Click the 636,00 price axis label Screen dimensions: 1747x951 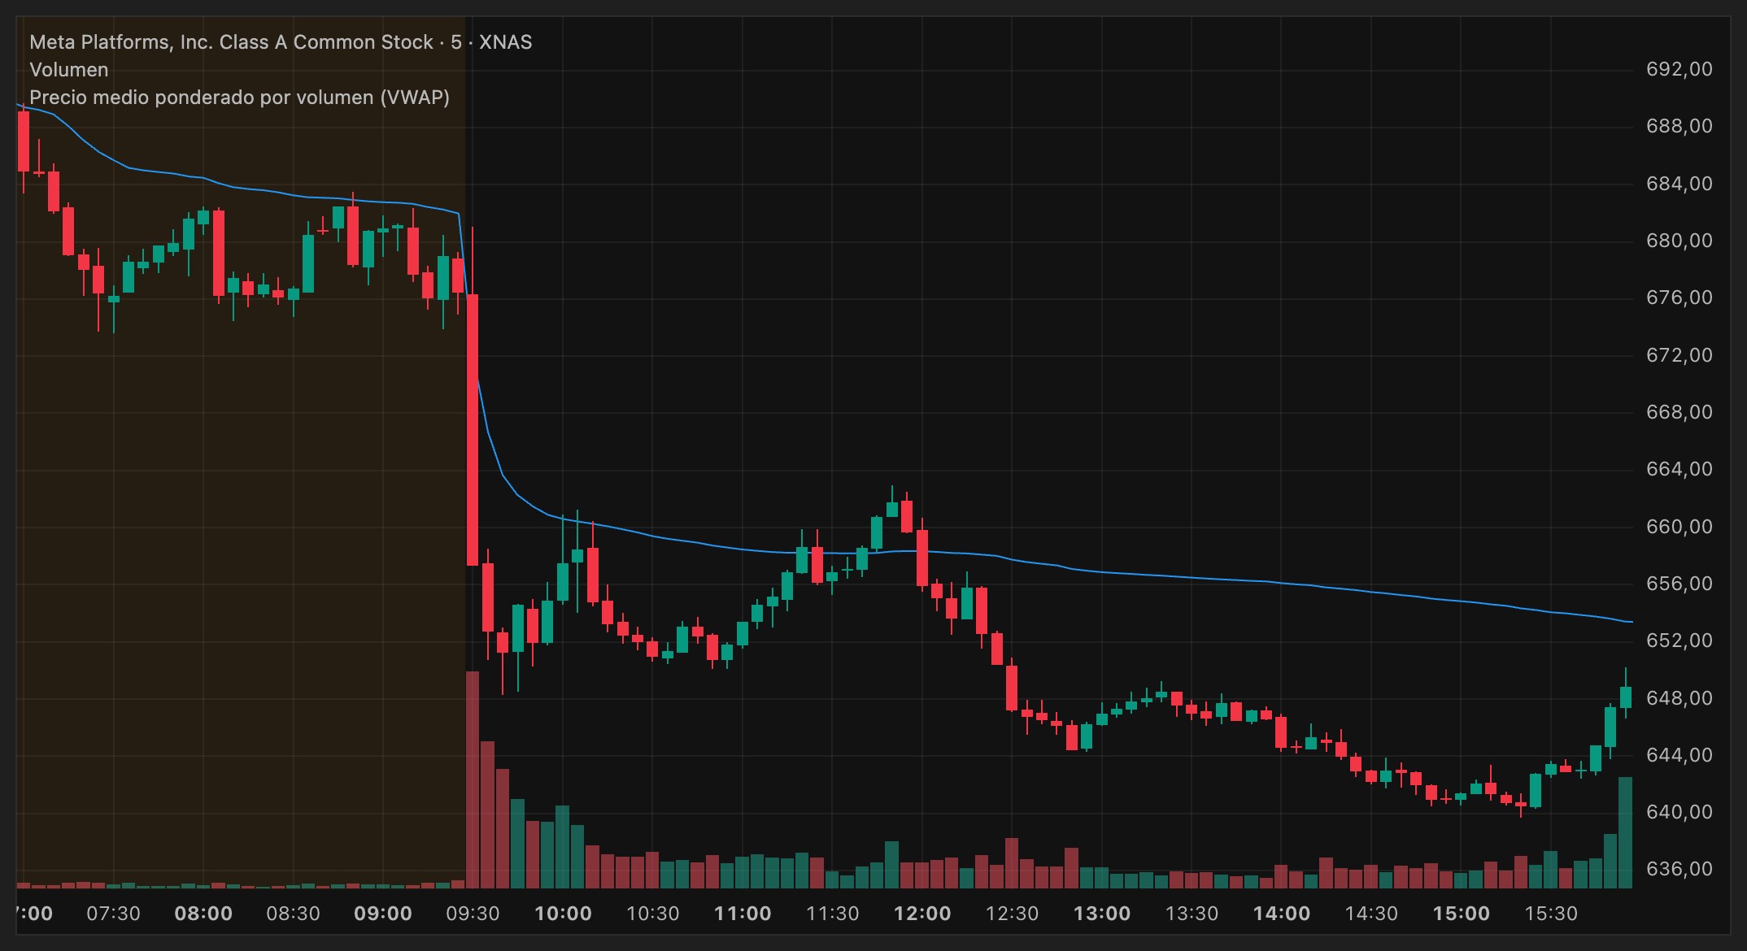tap(1679, 869)
